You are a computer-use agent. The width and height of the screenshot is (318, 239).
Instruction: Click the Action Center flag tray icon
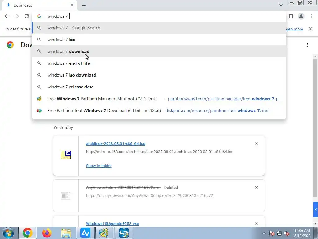[272, 233]
